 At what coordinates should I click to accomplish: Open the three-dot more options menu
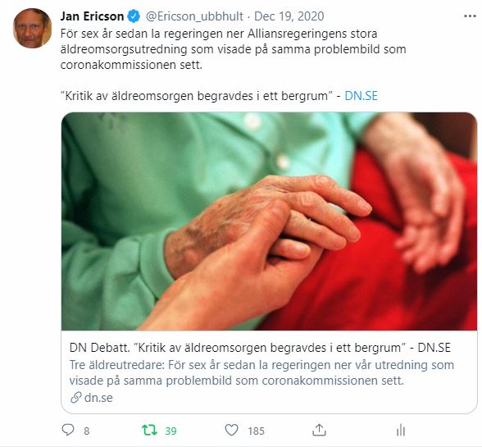coord(470,16)
